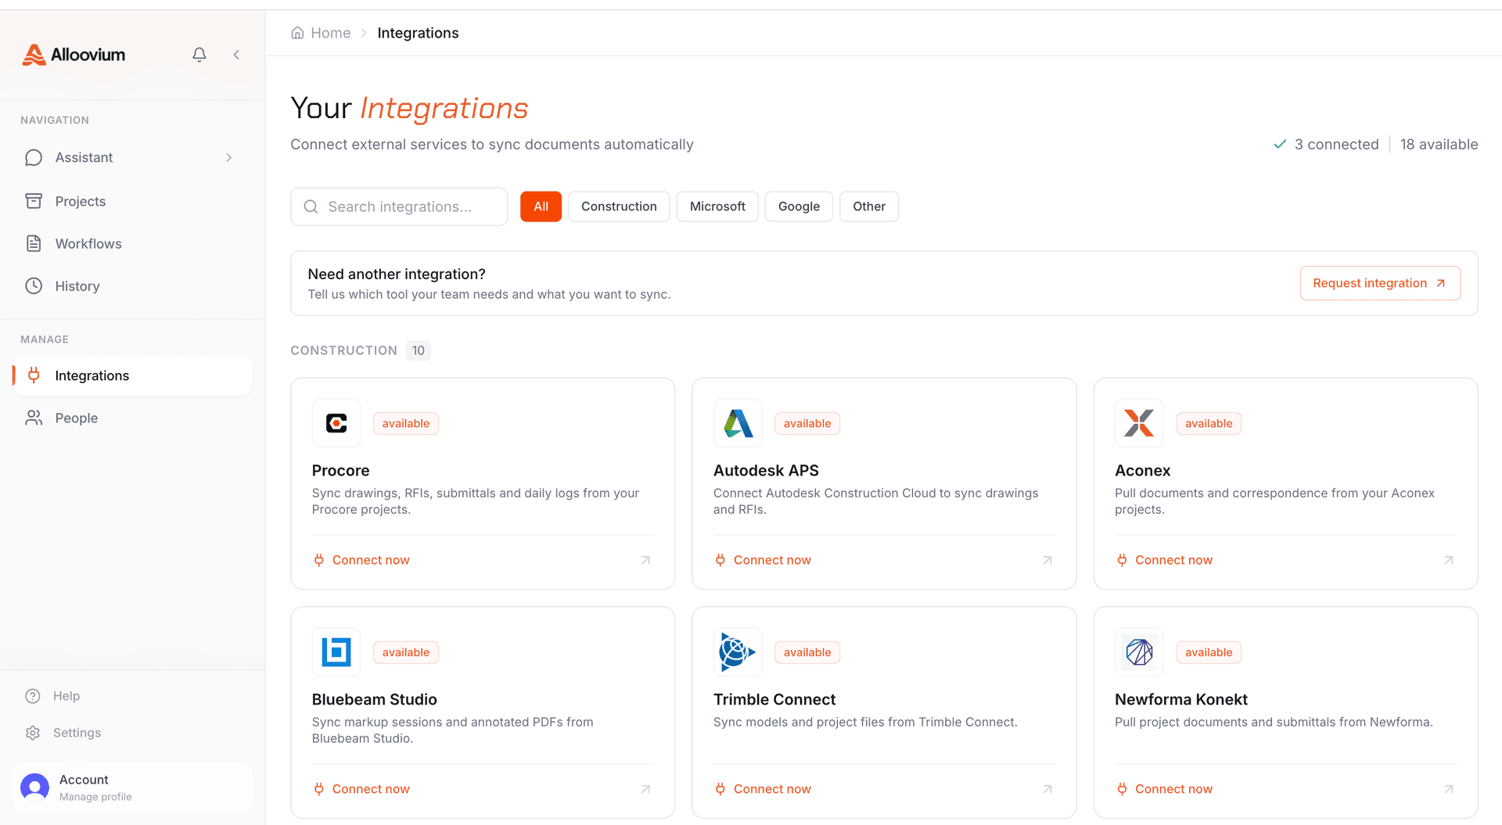1502x825 pixels.
Task: Click the Newforma Konekt logo
Action: (x=1139, y=652)
